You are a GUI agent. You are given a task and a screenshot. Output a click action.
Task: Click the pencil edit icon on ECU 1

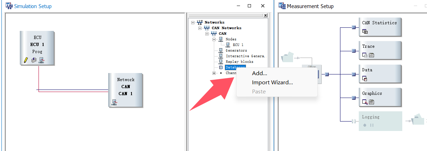26,60
